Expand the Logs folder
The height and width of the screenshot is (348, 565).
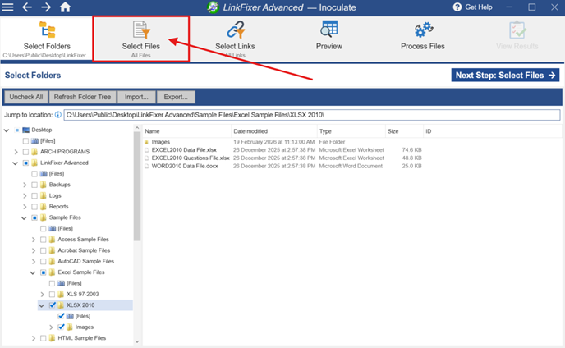25,195
